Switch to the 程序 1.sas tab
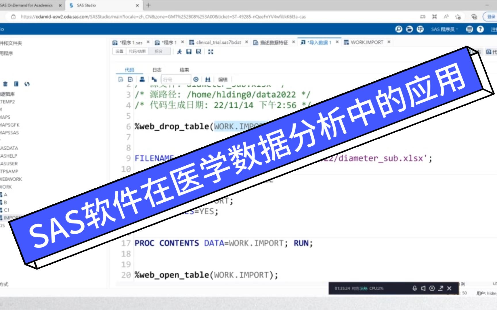 tap(128, 42)
